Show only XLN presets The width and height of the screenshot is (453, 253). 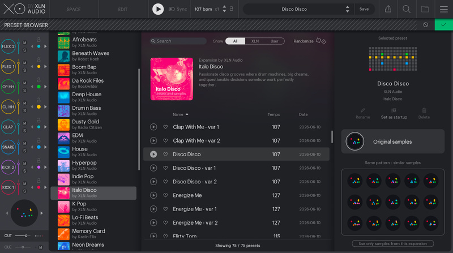255,41
